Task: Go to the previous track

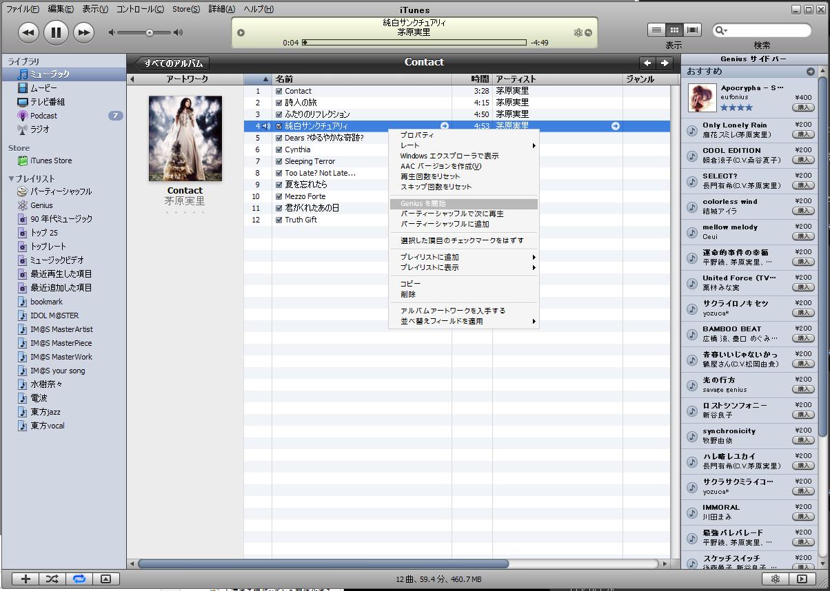Action: point(28,32)
